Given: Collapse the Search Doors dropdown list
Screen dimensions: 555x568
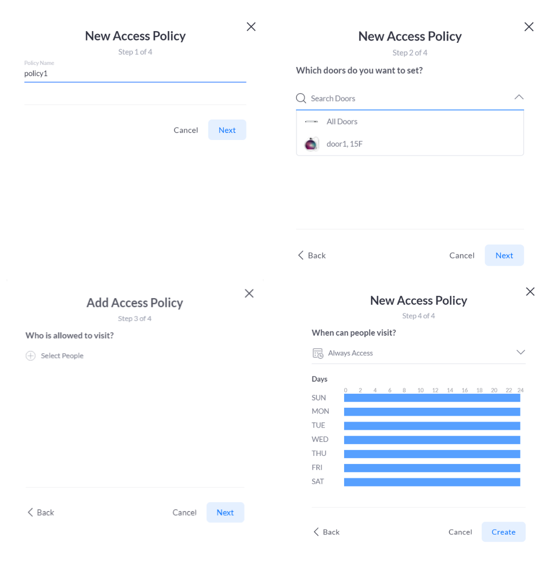Looking at the screenshot, I should coord(519,97).
